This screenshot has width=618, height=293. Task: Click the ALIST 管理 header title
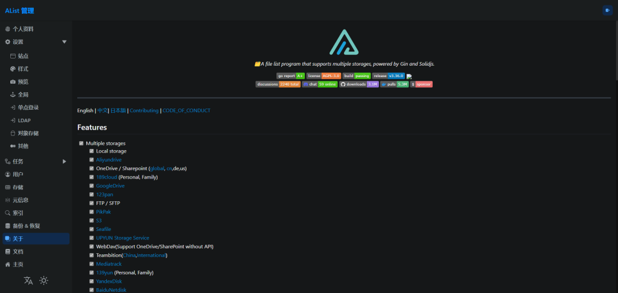coord(19,10)
